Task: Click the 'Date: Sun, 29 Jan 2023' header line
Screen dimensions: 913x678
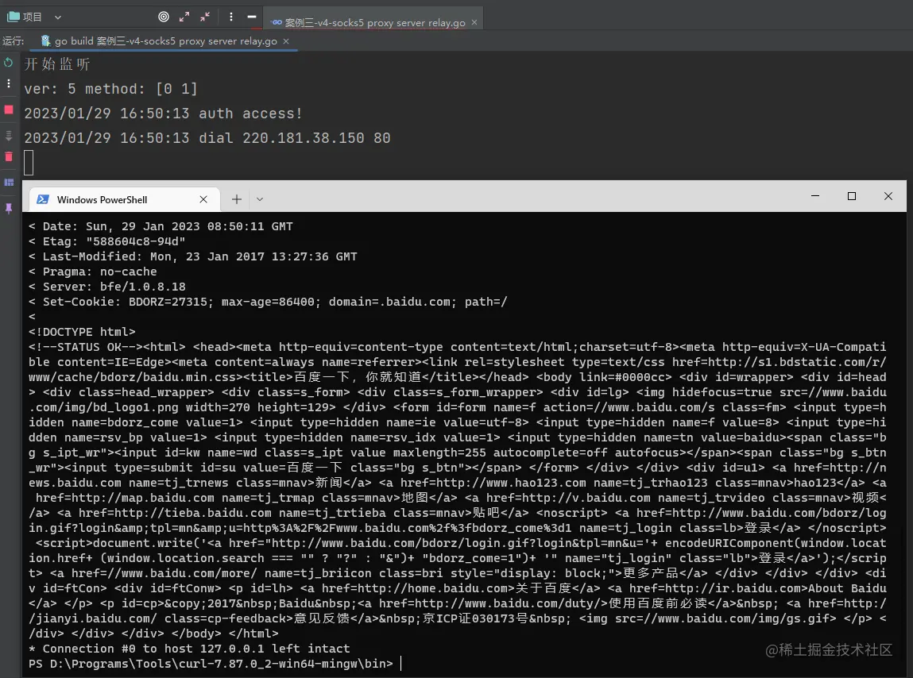Action: [161, 225]
